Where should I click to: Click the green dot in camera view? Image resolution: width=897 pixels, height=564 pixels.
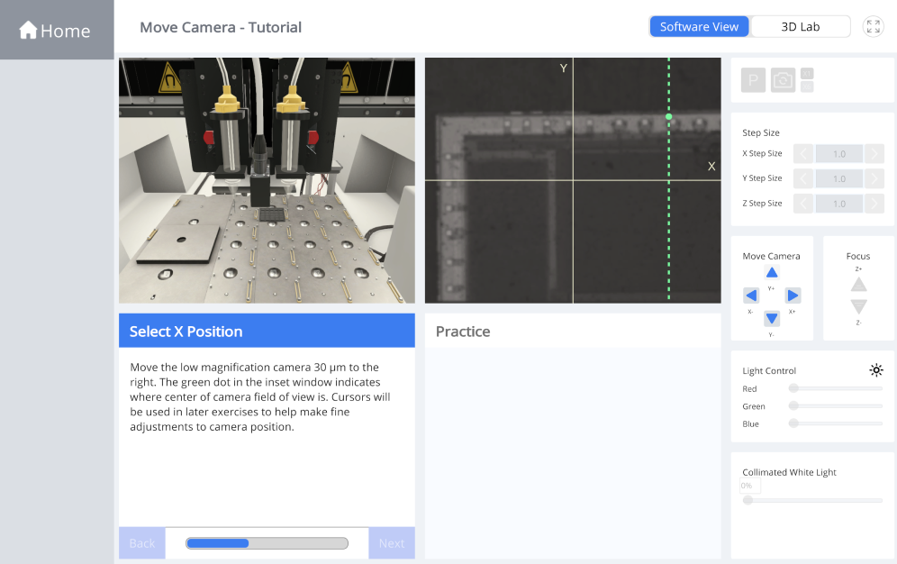tap(669, 117)
